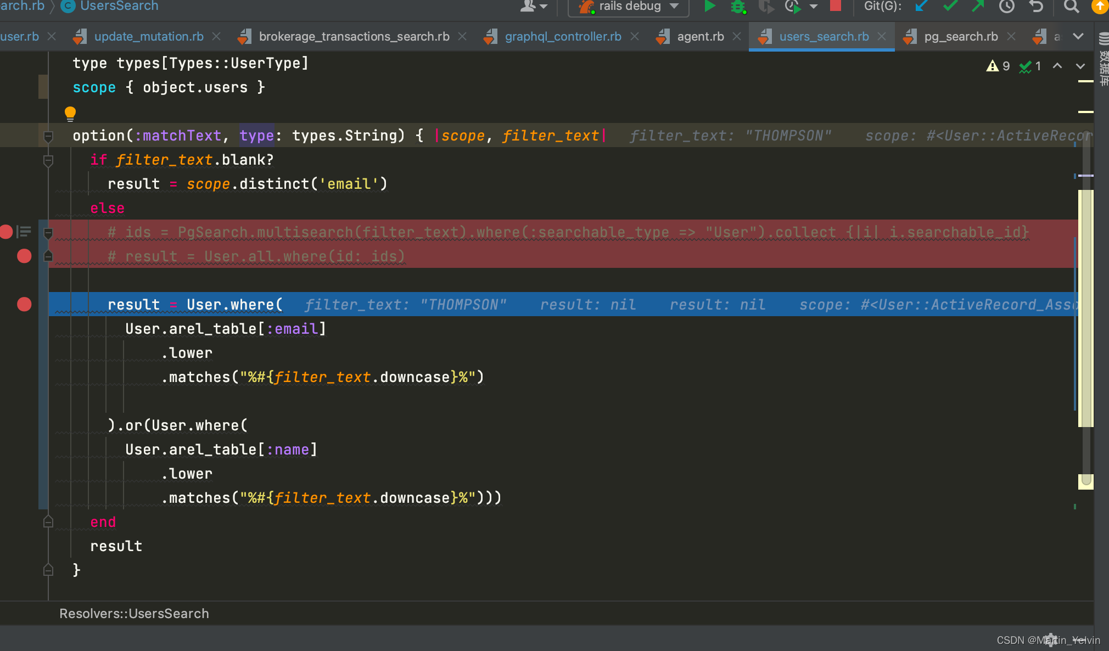Switch to the pg_search.rb tab
The image size is (1109, 651).
click(961, 36)
